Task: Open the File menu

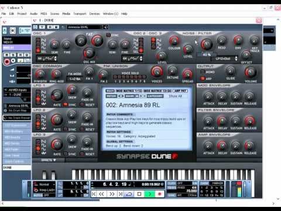Action: 4,13
